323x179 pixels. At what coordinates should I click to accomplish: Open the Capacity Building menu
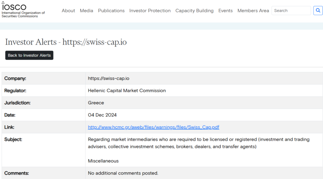click(x=195, y=11)
